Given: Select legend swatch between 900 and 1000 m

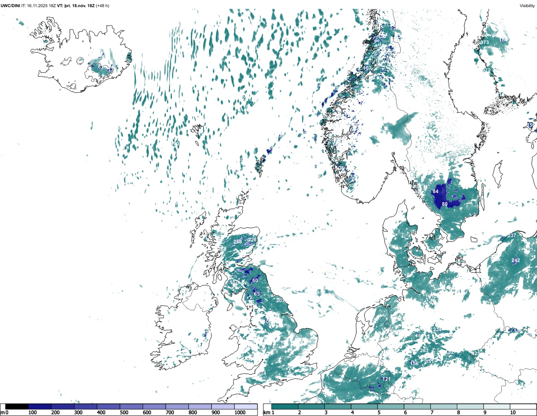Looking at the screenshot, I should (223, 406).
